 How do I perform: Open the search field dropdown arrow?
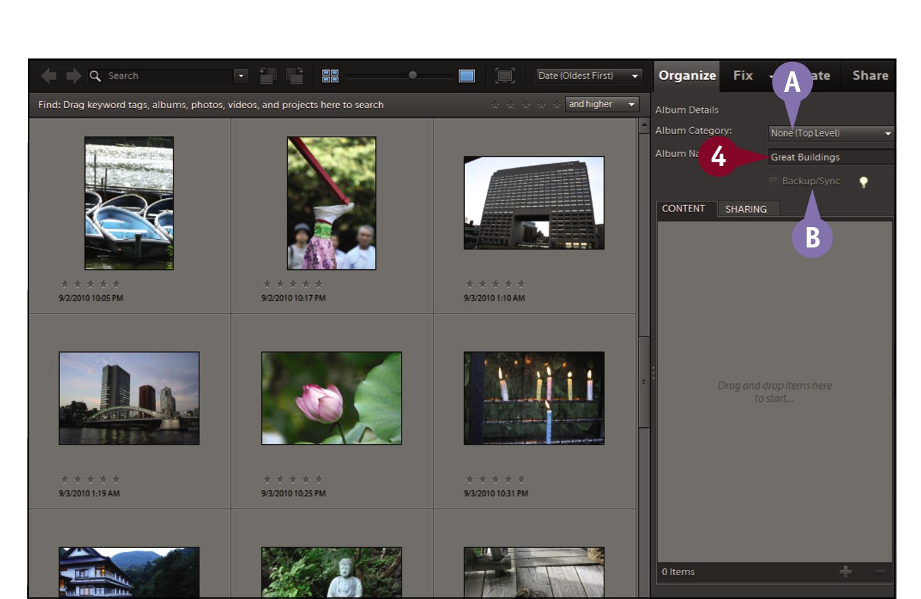point(241,76)
